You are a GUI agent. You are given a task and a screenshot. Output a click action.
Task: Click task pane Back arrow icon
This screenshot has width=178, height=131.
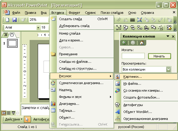124,43
